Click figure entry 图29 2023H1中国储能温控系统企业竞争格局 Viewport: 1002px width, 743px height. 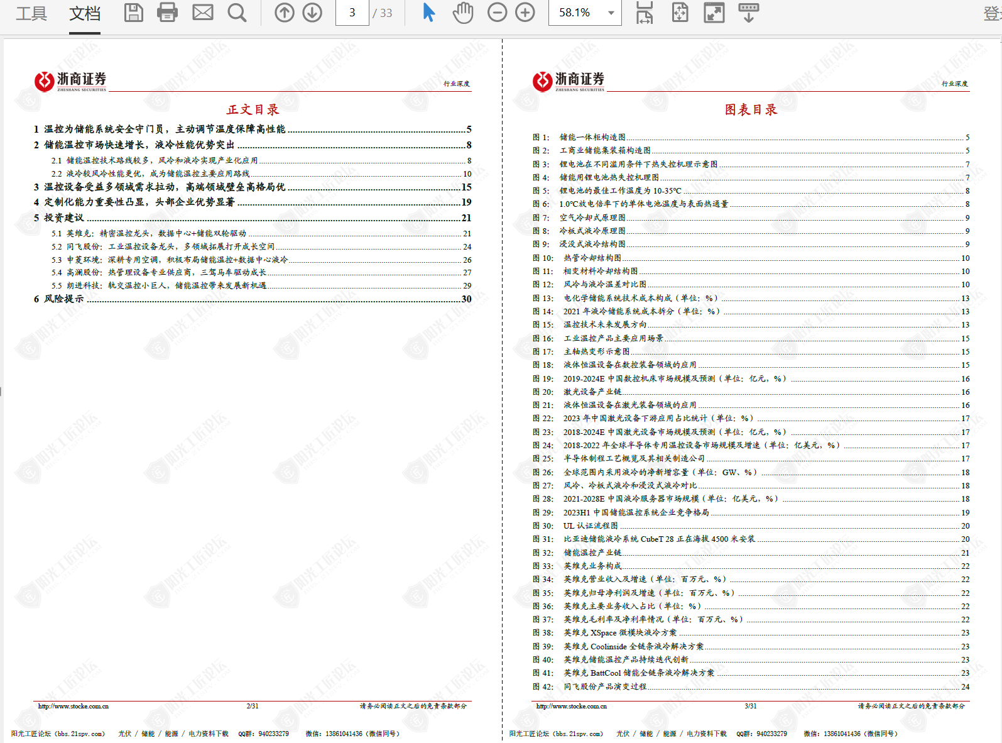[751, 512]
